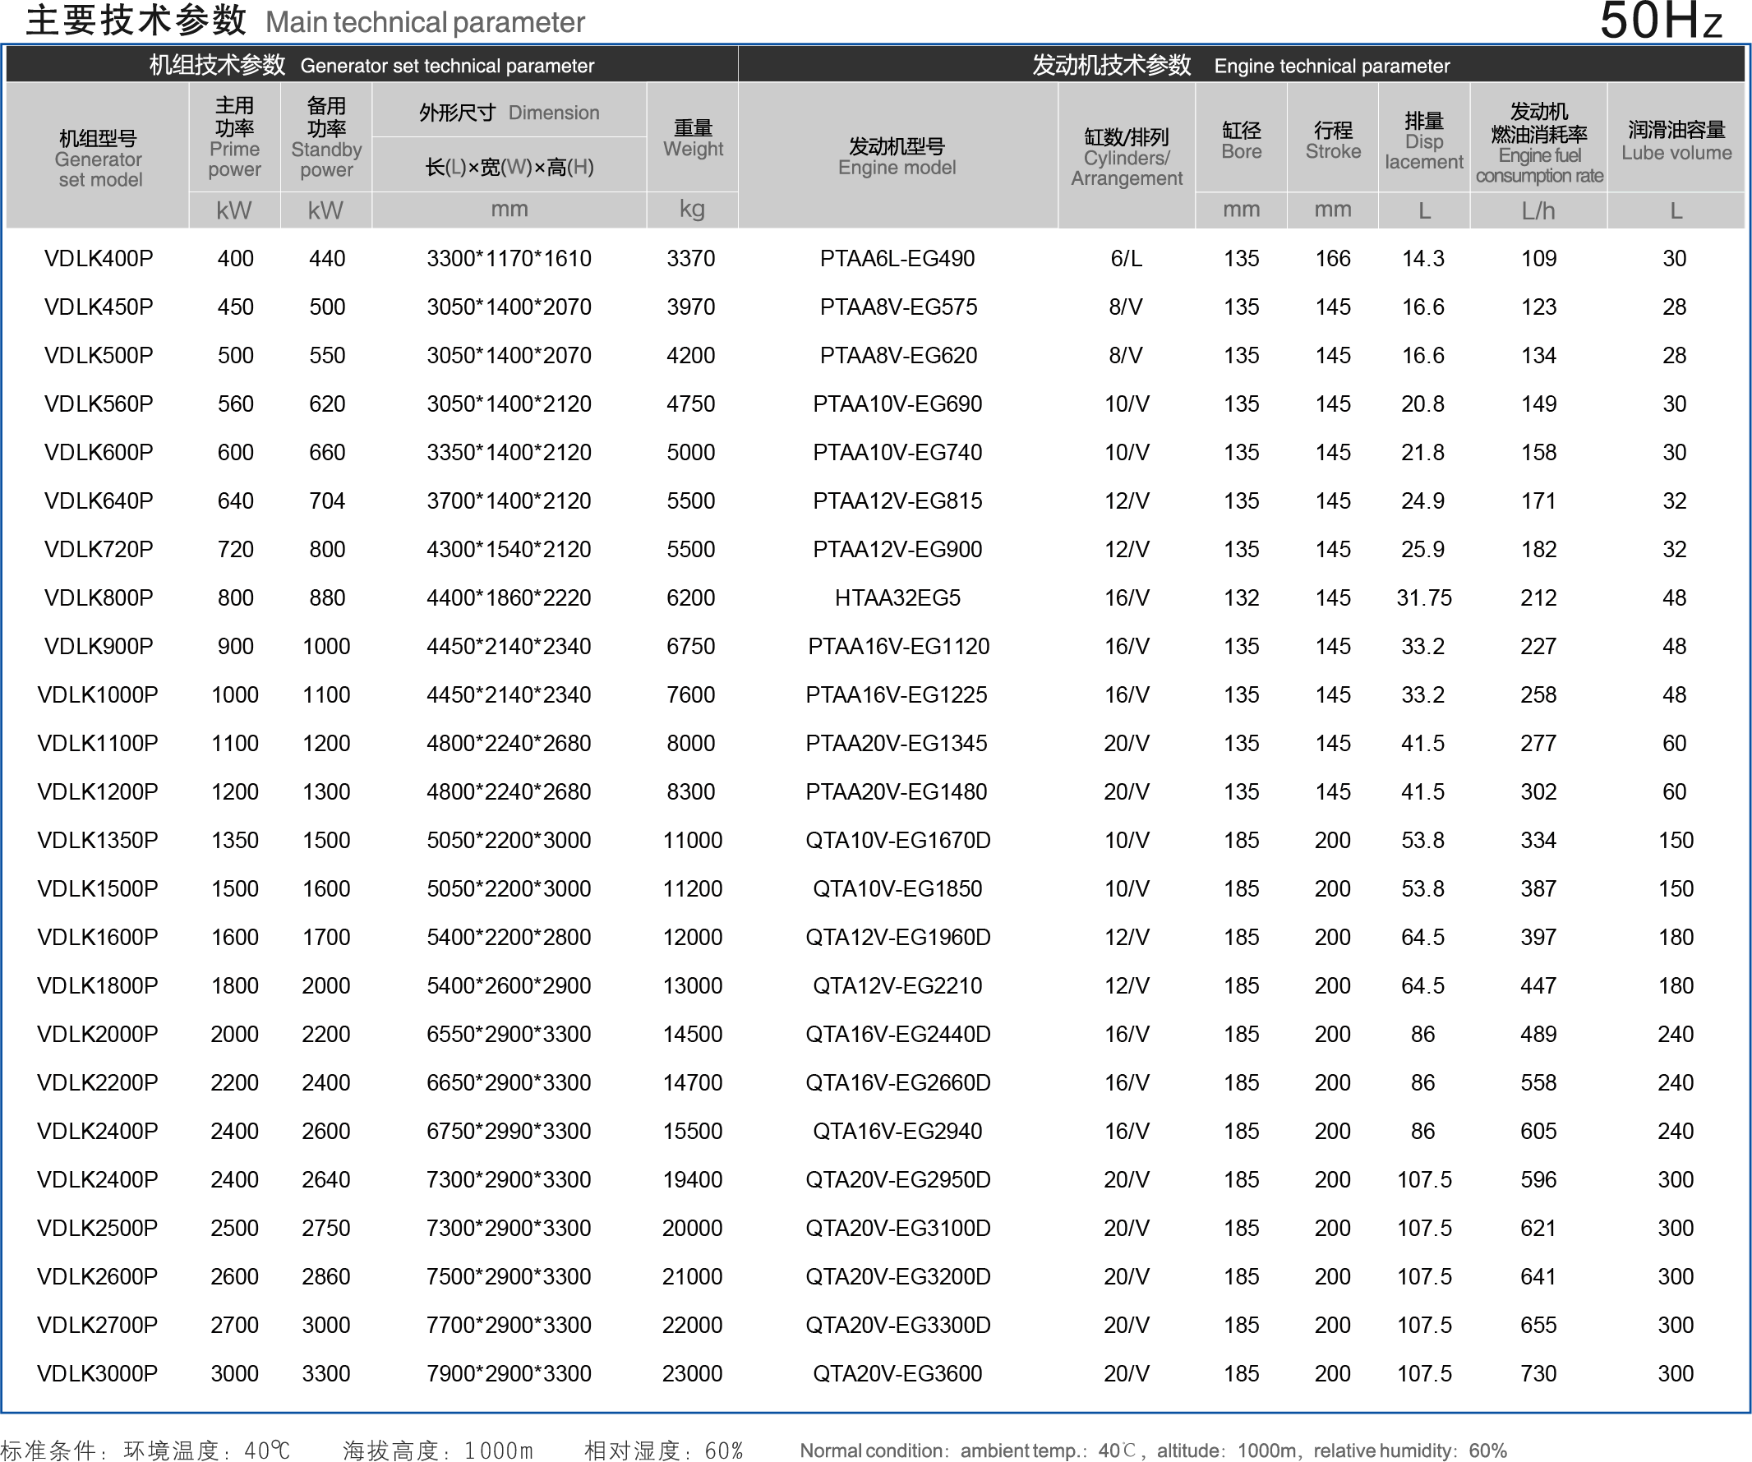This screenshot has height=1462, width=1752.
Task: Select the Lube volume header
Action: point(1676,141)
